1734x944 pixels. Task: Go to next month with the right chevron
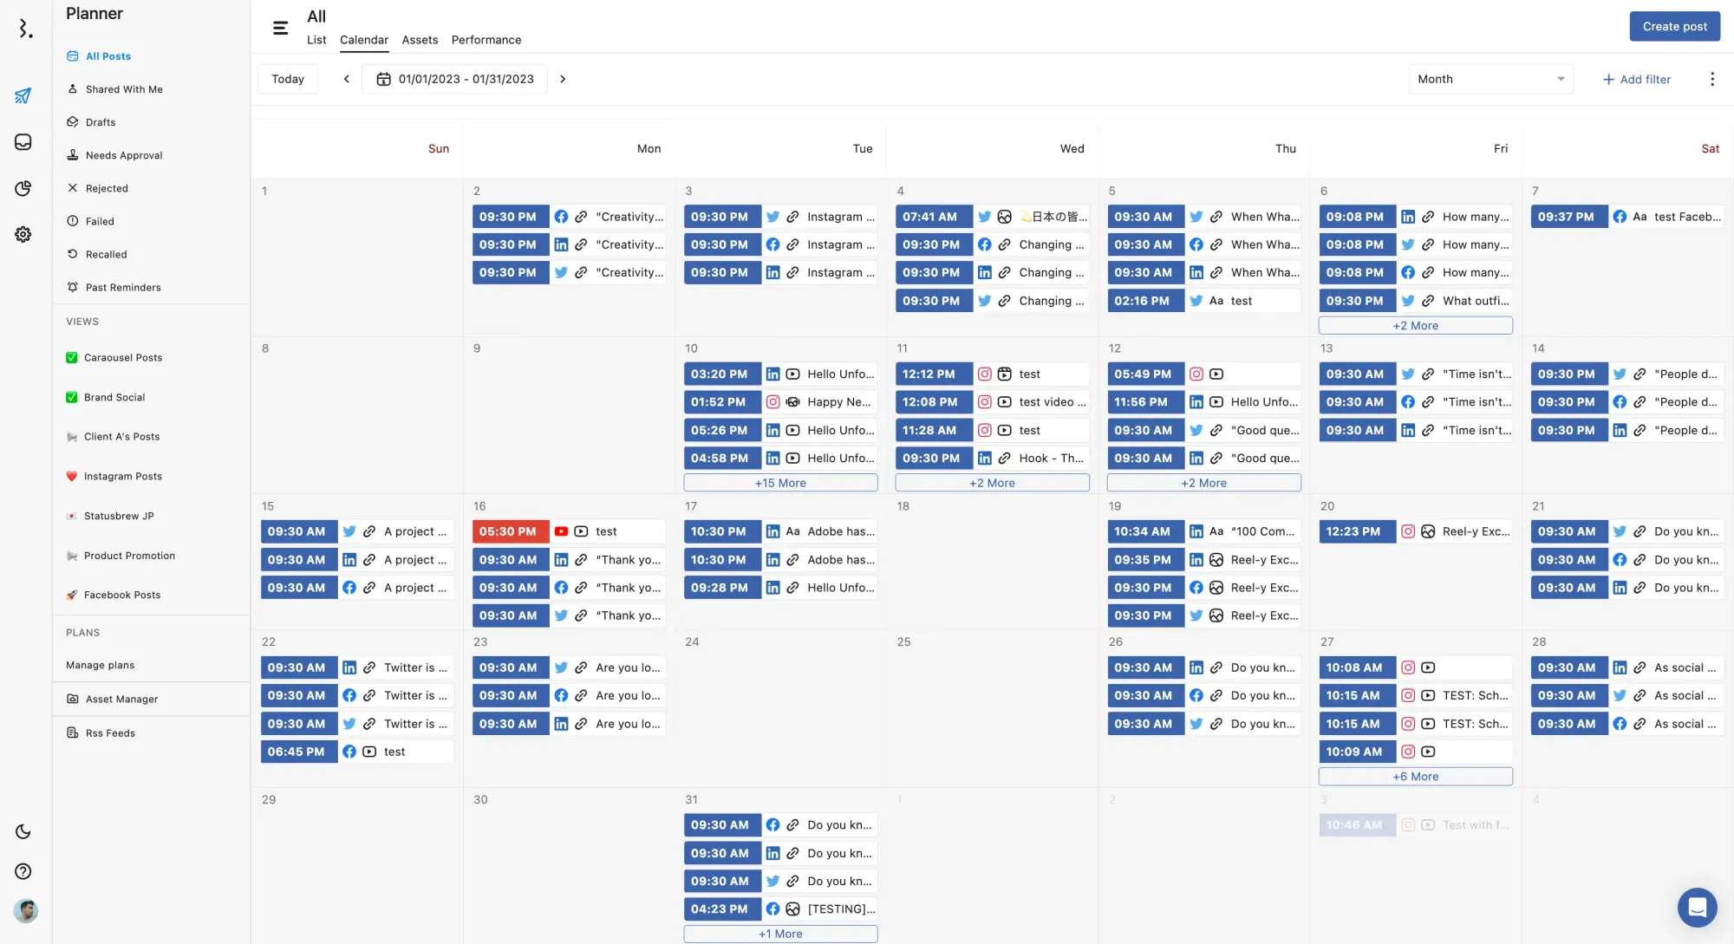pyautogui.click(x=563, y=79)
